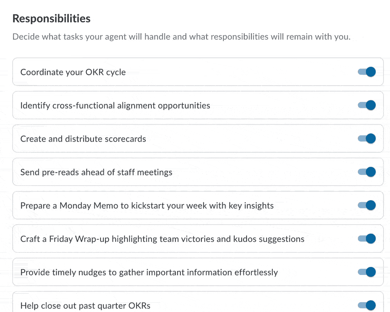Toggle off Send pre-reads ahead of staff meetings
The width and height of the screenshot is (390, 312).
(367, 172)
